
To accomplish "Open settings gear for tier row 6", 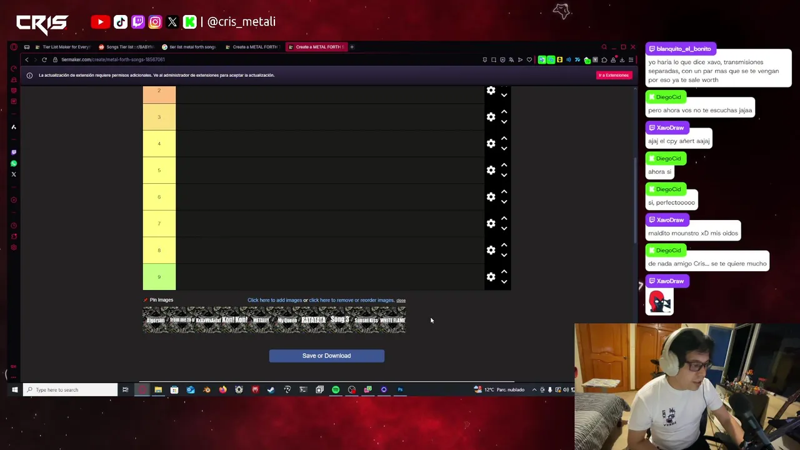I will coord(491,197).
